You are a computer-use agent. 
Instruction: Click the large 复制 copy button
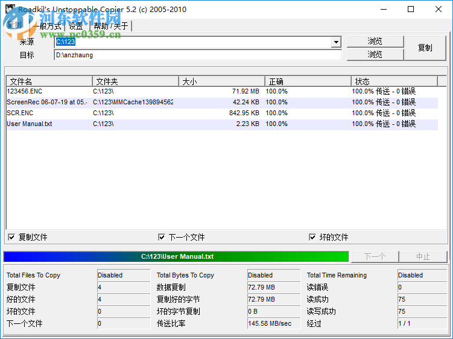425,48
